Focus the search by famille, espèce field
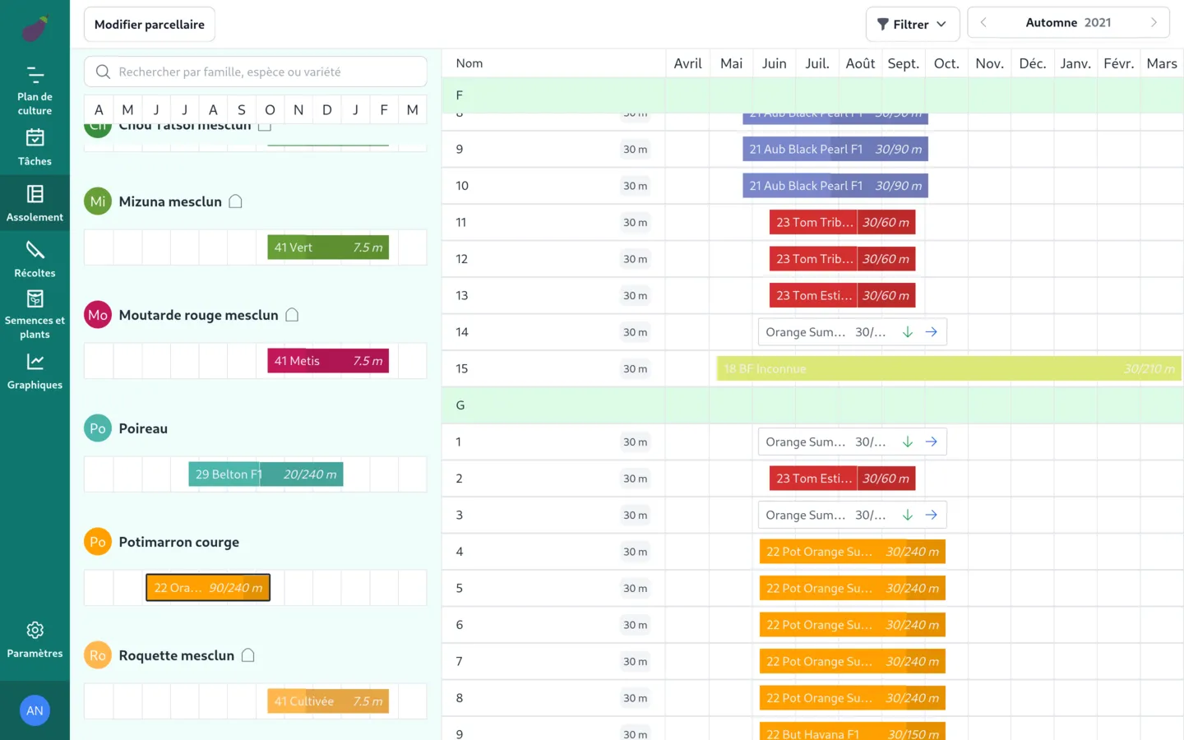This screenshot has height=740, width=1184. click(256, 72)
